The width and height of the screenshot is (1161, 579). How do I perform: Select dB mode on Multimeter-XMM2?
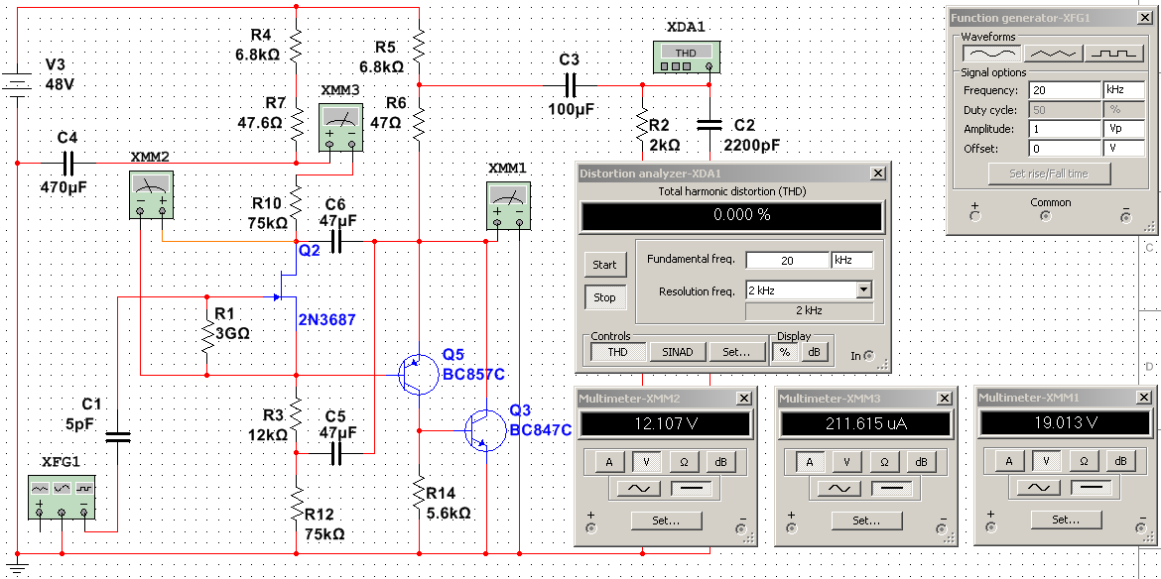click(720, 462)
